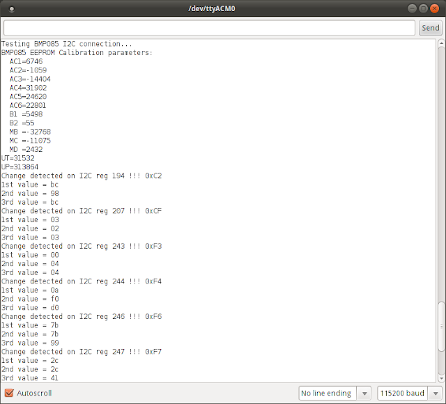
Task: Click the change detected line for reg 244 0xF4
Action: coord(82,281)
